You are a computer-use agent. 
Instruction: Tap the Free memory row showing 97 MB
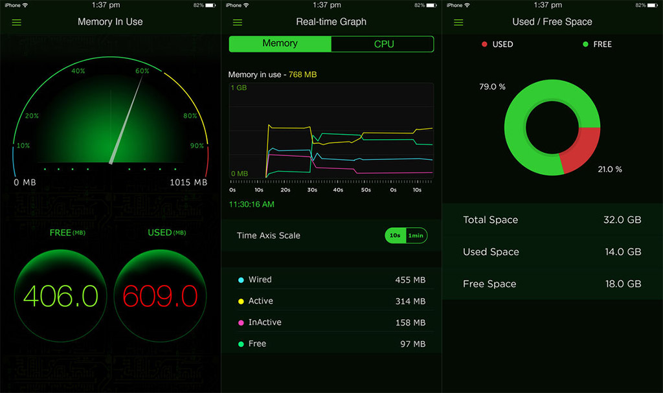pyautogui.click(x=331, y=344)
